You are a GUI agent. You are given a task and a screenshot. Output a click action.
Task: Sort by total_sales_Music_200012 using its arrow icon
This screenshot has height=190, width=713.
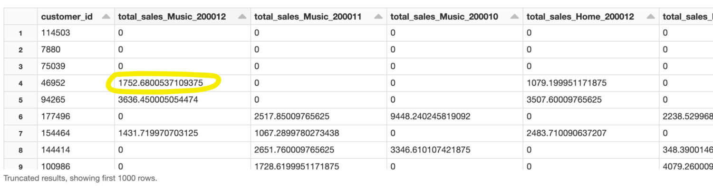[x=242, y=17]
